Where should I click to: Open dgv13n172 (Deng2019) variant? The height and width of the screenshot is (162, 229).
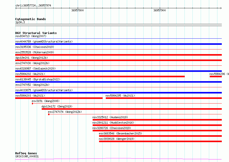click(57, 106)
